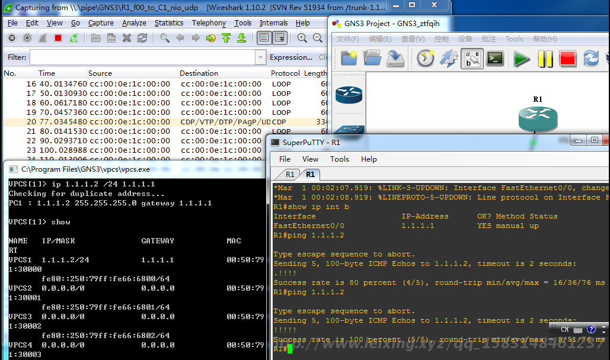Jump to first packet in Wireshark
The height and width of the screenshot is (360, 610).
pos(226,38)
